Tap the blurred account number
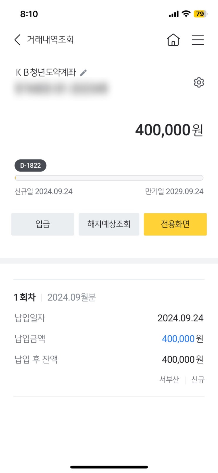Screen dimensions: 218x473 tap(61, 88)
